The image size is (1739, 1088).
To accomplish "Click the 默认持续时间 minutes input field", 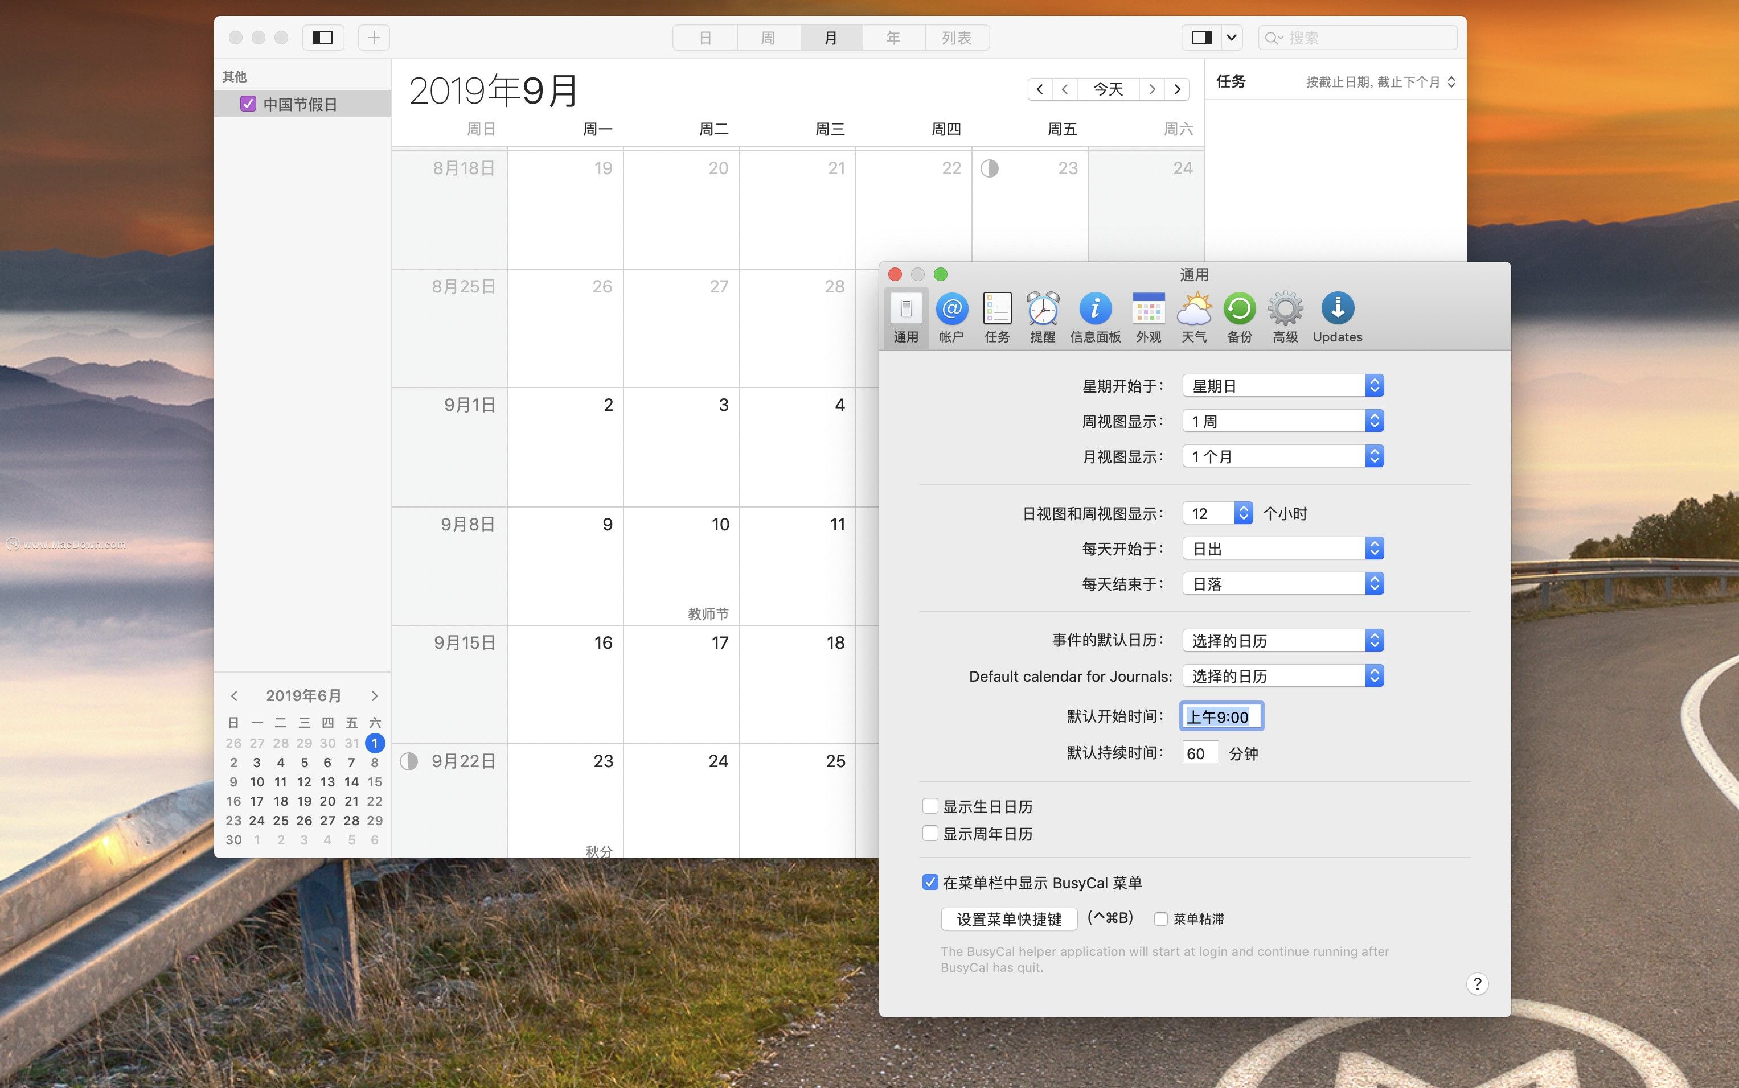I will (x=1200, y=753).
